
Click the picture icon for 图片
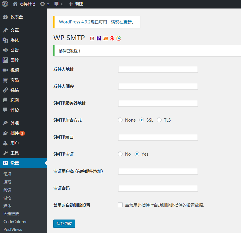[5, 60]
